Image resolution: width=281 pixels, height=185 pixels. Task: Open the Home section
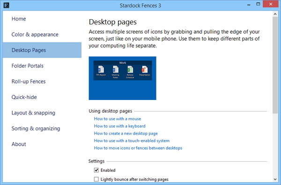click(42, 19)
